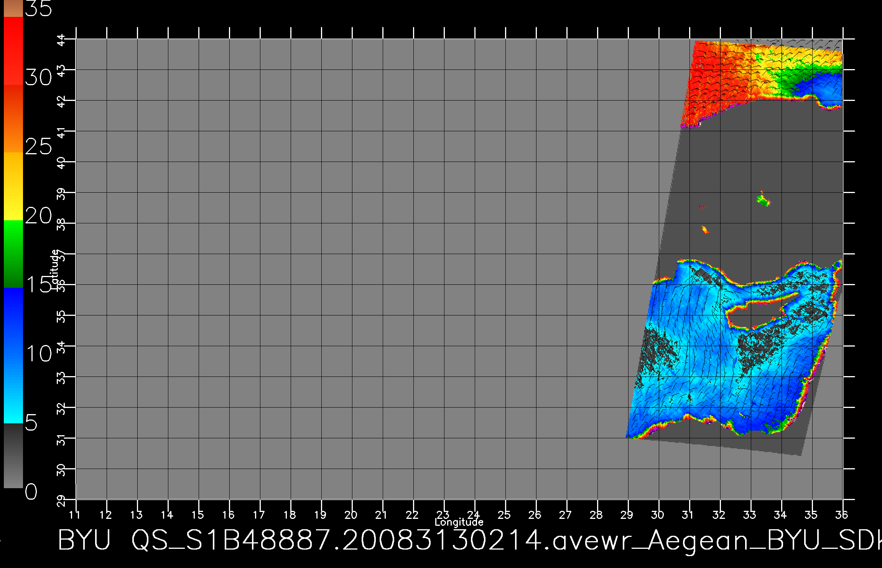Click latitude tick label 34
This screenshot has width=882, height=568.
click(x=61, y=348)
